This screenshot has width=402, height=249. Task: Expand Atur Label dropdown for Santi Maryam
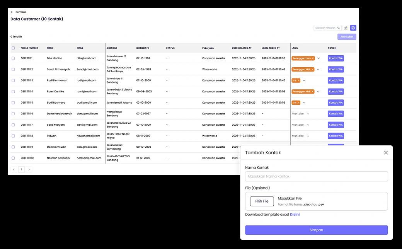click(x=308, y=125)
